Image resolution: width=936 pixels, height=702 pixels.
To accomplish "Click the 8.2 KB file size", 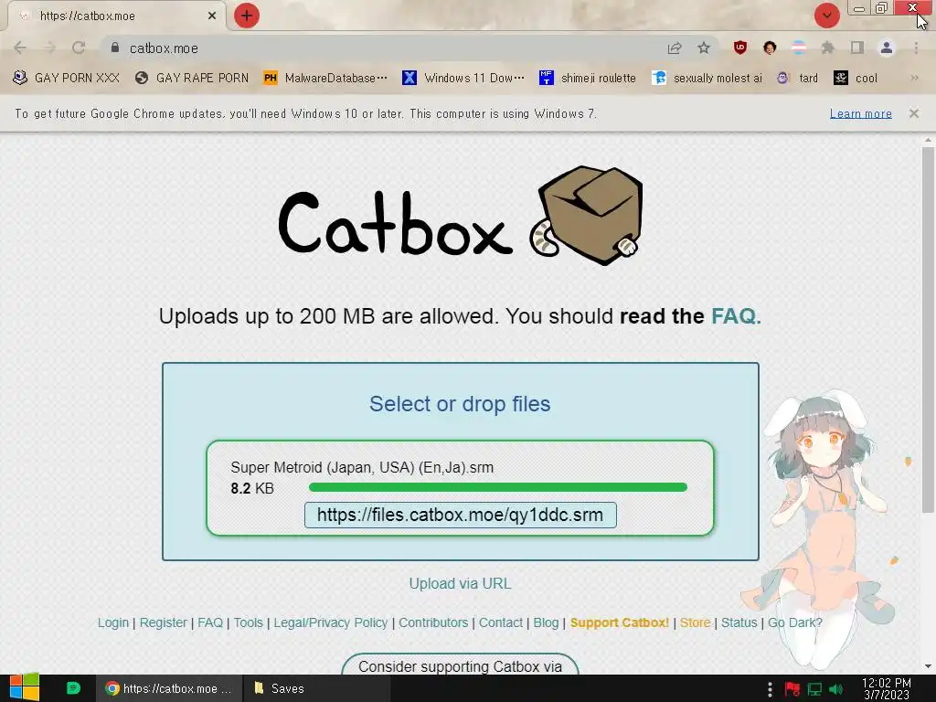I will point(252,488).
